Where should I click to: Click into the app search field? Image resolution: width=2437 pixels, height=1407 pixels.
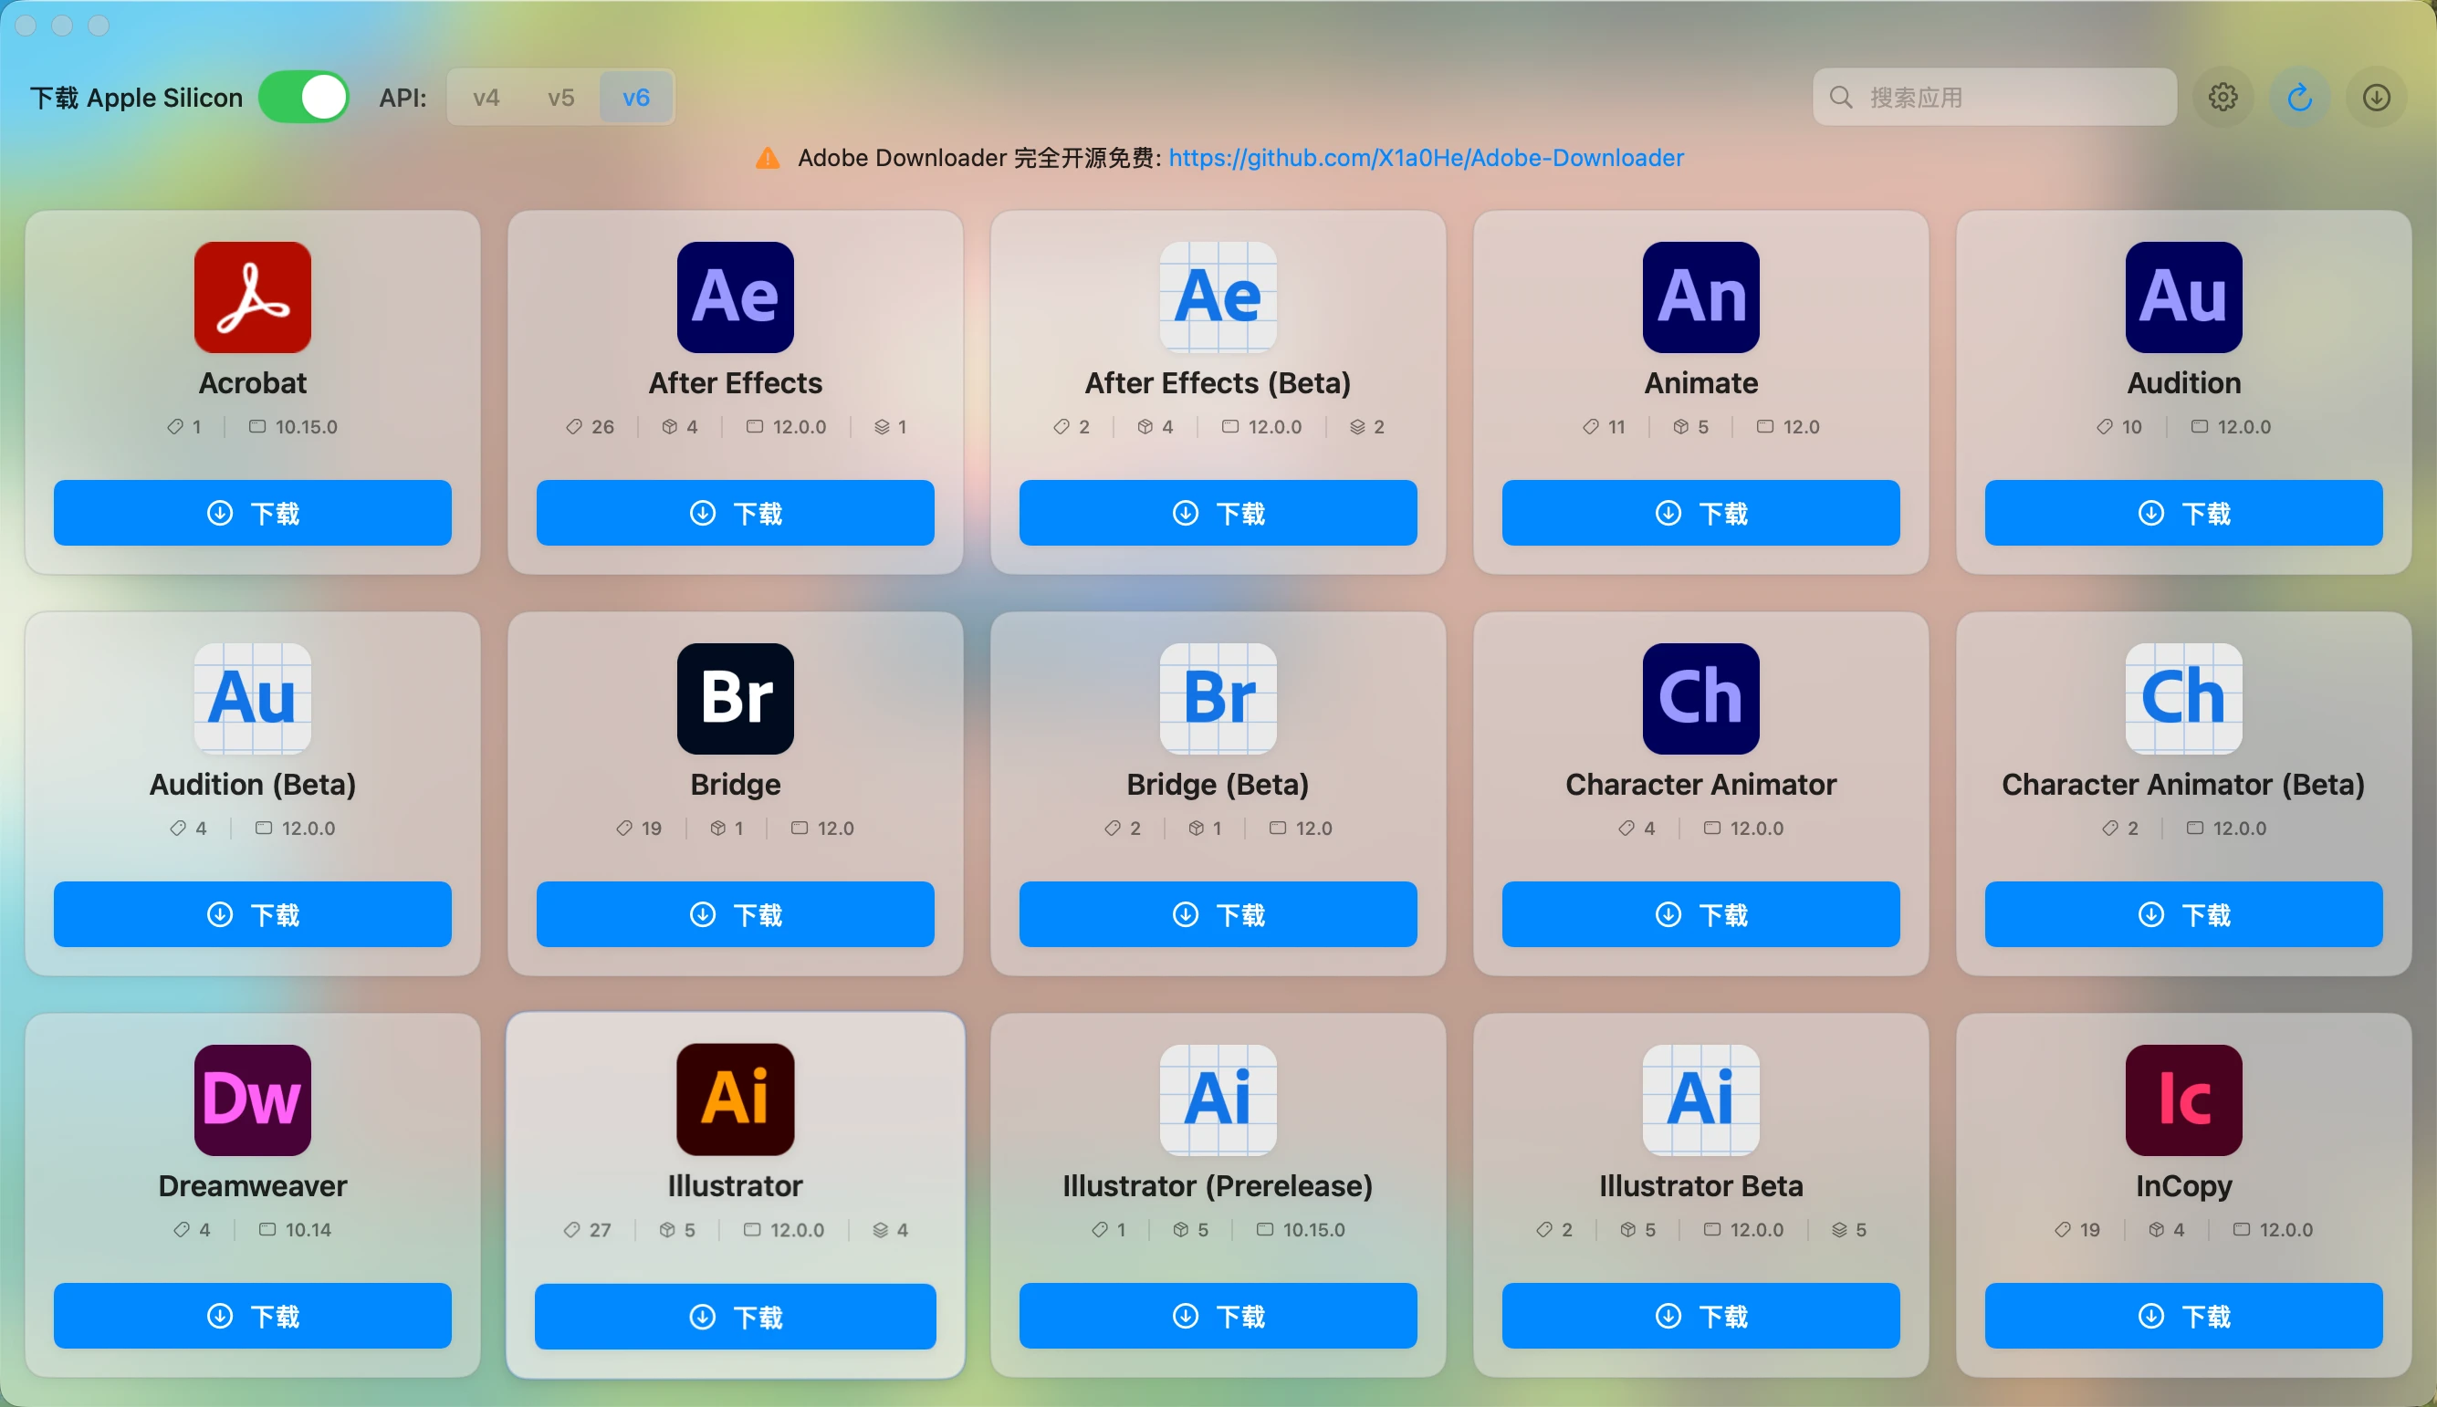coord(1994,97)
